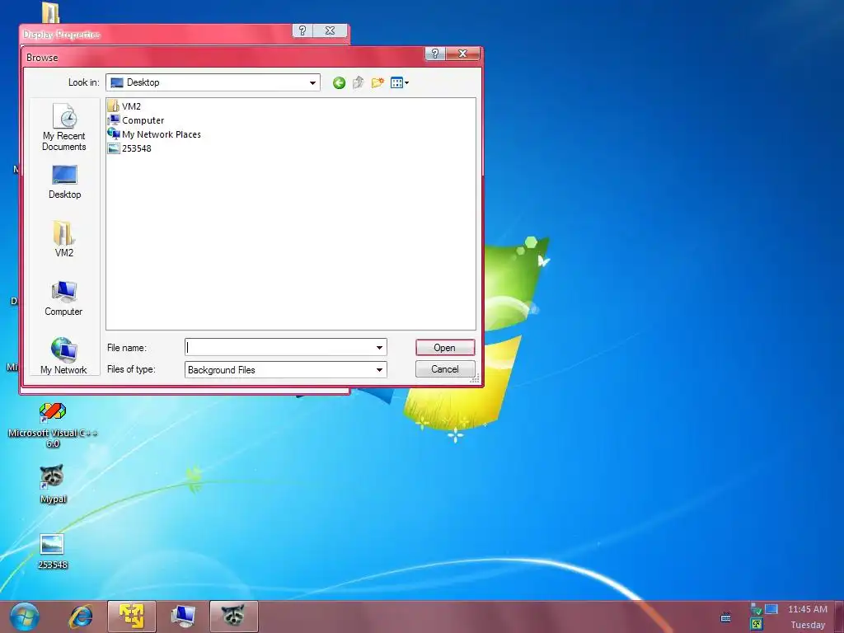
Task: Click the Browse dialog resize grip
Action: tap(475, 379)
